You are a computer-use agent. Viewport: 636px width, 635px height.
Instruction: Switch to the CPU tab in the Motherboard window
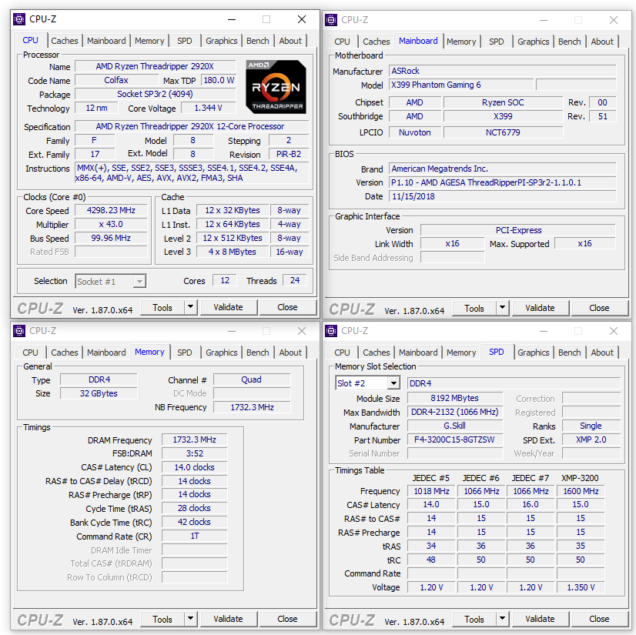point(342,42)
